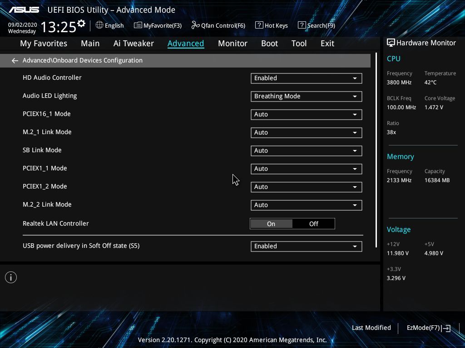Click the Hardware Monitor display icon
This screenshot has height=348, width=465.
391,43
